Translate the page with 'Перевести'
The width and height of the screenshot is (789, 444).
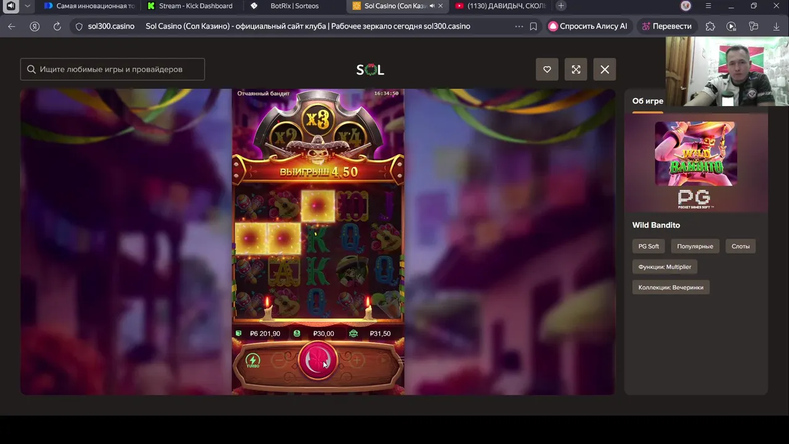coord(666,27)
